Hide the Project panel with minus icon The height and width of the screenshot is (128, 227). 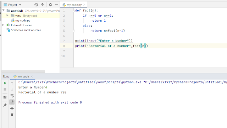57,5
